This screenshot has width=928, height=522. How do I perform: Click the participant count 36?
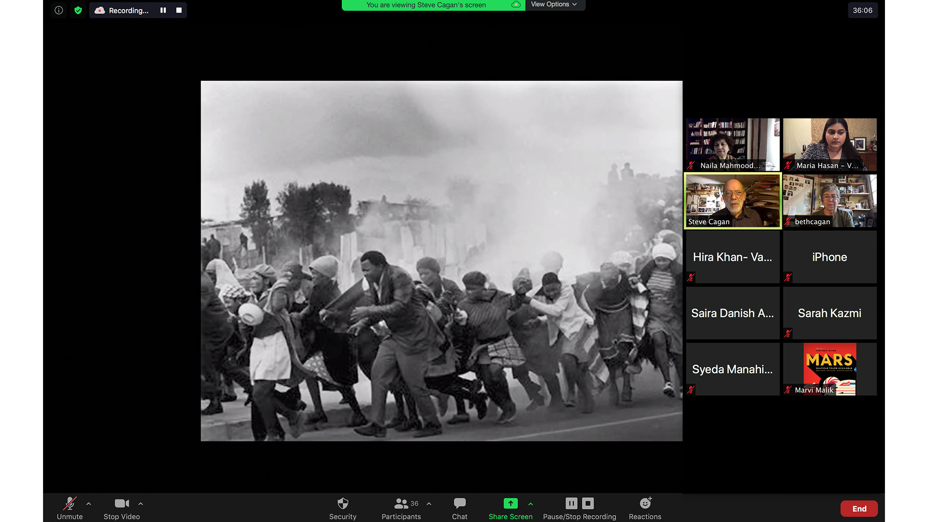pyautogui.click(x=414, y=504)
